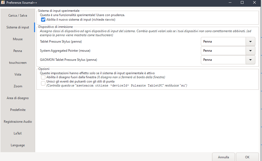This screenshot has height=161, width=262.
Task: Switch to the Zoom settings section
Action: (17, 86)
